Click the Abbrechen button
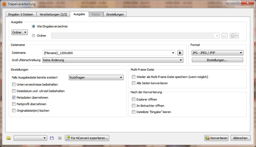Viewport: 256px width, 147px height. [x=240, y=138]
